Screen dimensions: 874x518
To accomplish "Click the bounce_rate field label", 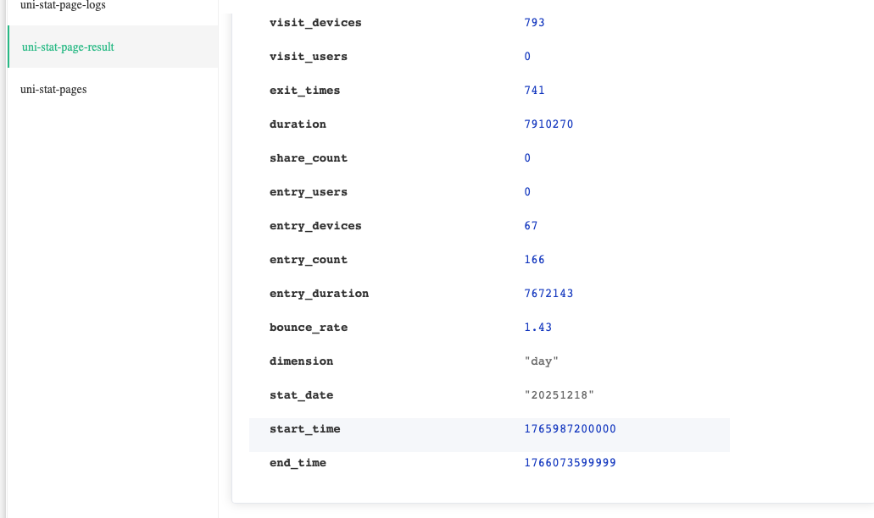I will (x=308, y=328).
